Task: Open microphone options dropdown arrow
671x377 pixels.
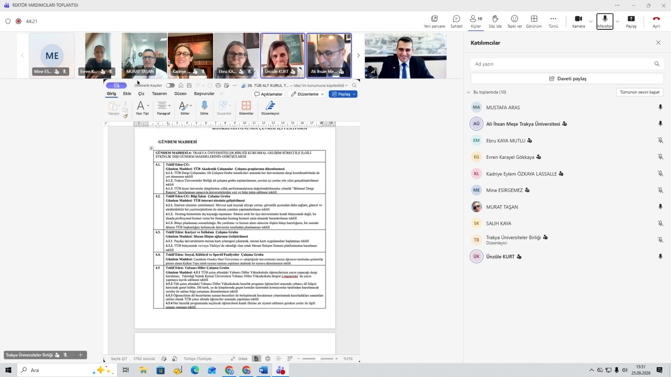Action: [x=617, y=21]
